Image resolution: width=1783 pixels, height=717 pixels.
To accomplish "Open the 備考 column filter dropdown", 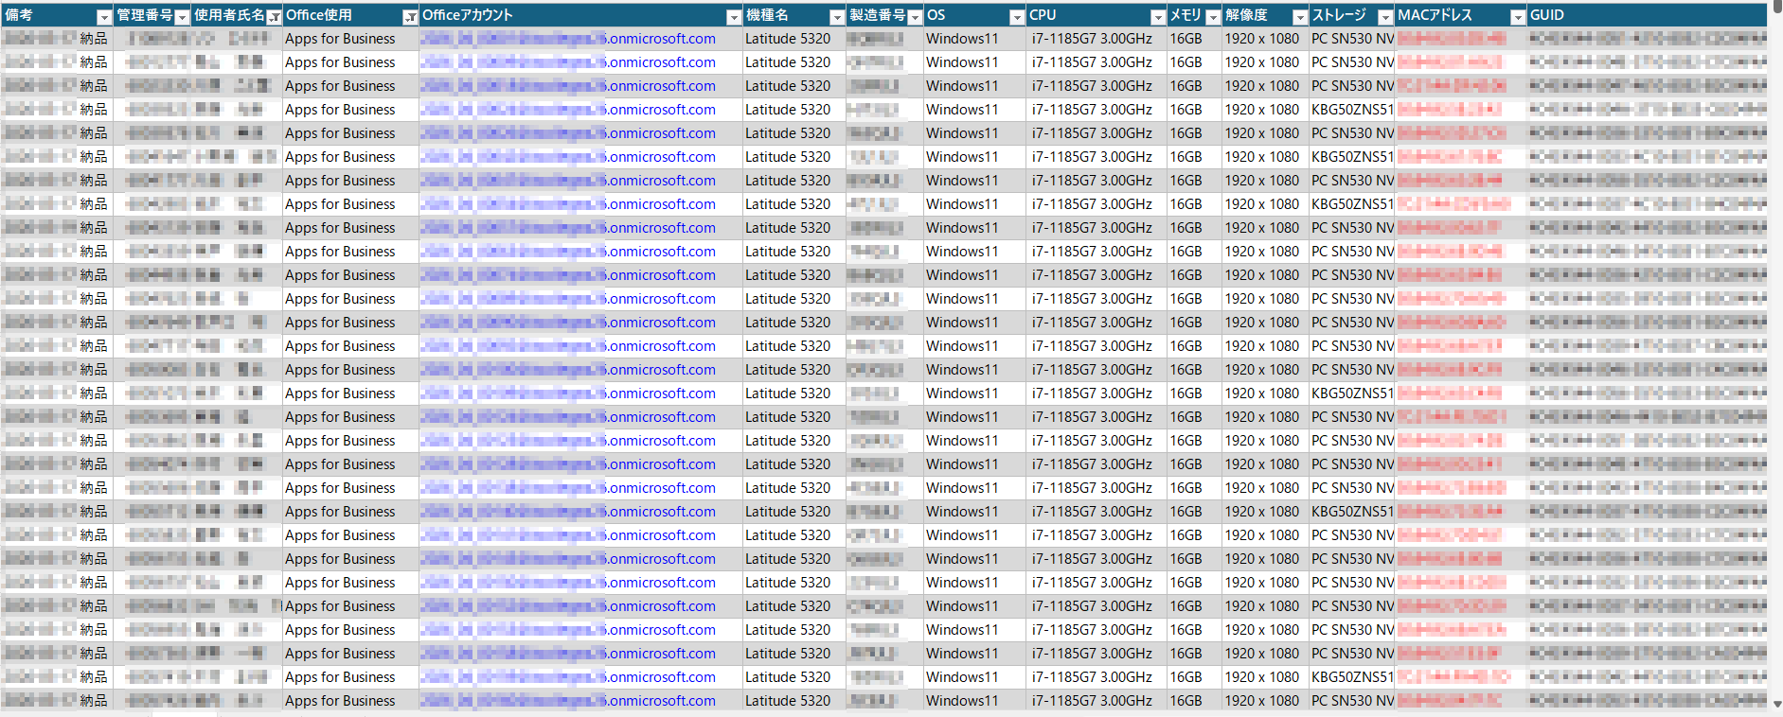I will click(104, 17).
